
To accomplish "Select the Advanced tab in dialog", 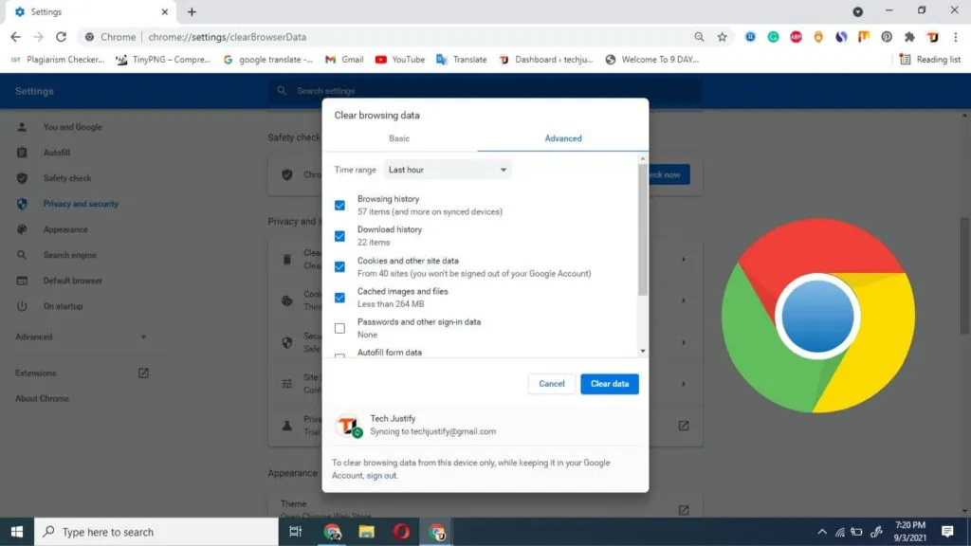I will coord(563,138).
